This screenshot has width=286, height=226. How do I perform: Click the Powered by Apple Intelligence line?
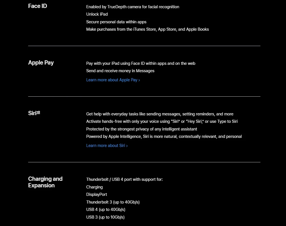tap(164, 136)
